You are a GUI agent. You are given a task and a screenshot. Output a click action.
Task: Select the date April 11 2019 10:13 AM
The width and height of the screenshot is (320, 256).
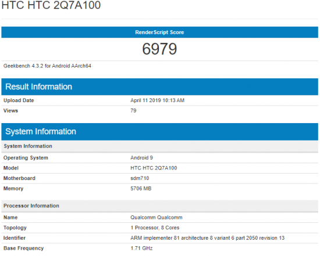point(157,100)
